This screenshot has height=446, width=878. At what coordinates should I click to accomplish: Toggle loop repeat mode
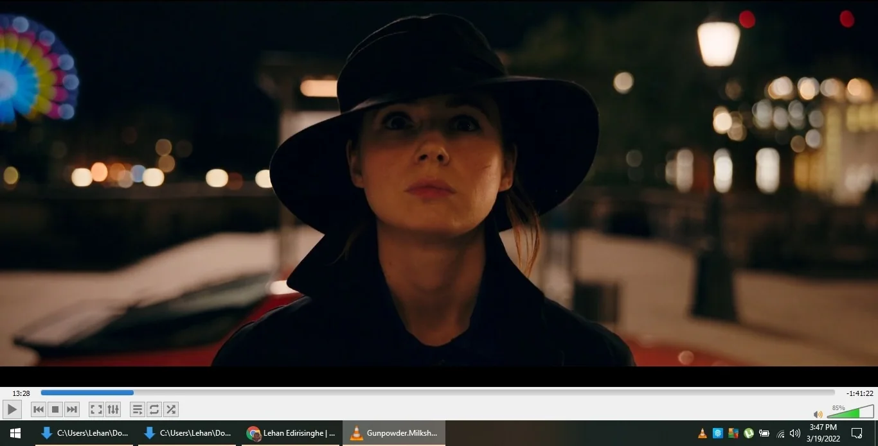154,409
